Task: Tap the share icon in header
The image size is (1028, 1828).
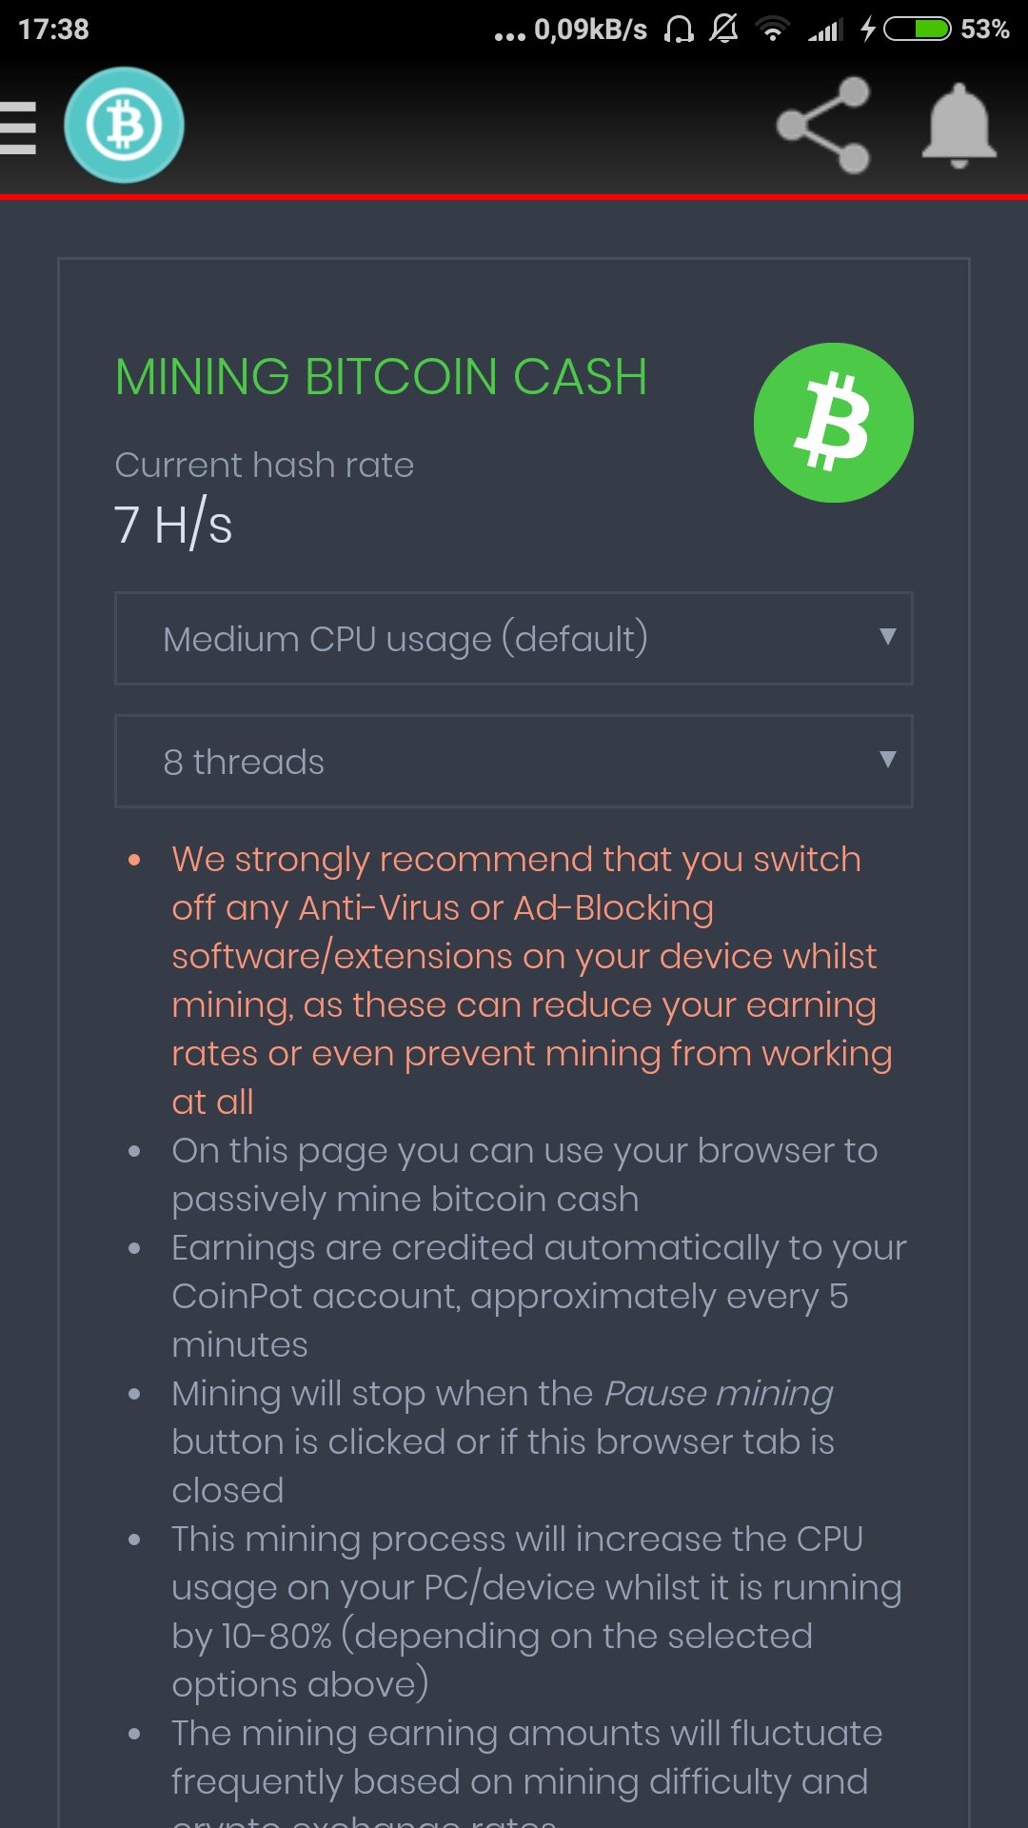Action: [823, 126]
